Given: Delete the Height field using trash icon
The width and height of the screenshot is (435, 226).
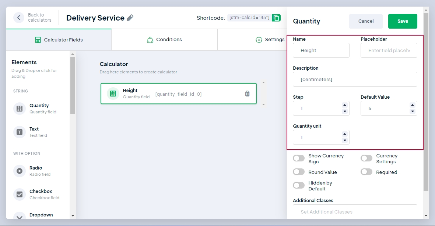Looking at the screenshot, I should point(247,94).
